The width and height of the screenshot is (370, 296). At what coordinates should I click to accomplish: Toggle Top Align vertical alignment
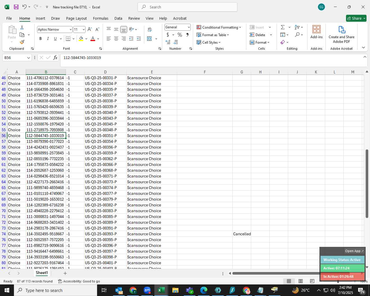point(109,29)
